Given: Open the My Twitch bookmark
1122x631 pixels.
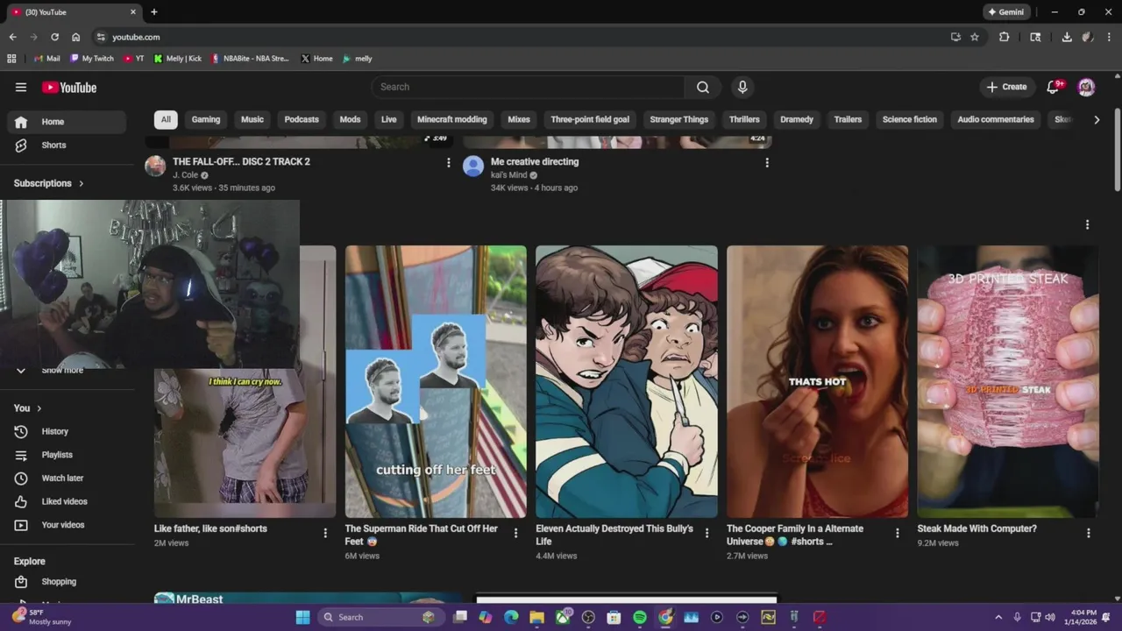Looking at the screenshot, I should [92, 59].
